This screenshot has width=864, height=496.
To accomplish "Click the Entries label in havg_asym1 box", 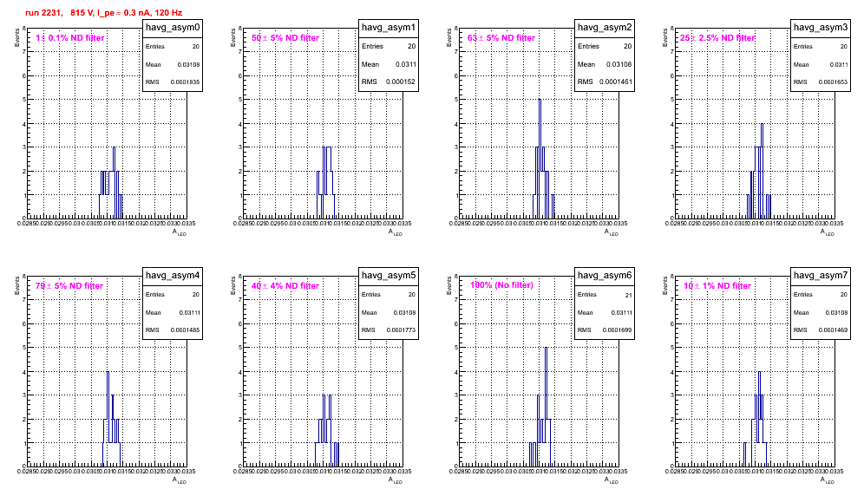I will click(x=372, y=46).
